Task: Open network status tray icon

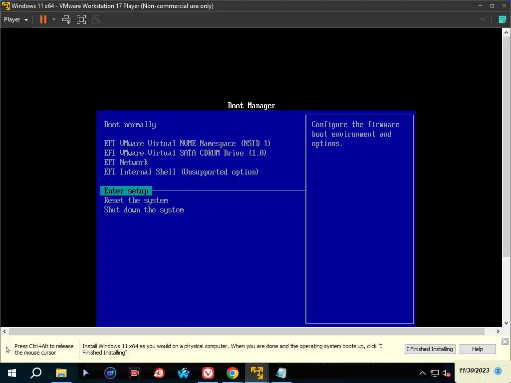Action: click(x=435, y=373)
